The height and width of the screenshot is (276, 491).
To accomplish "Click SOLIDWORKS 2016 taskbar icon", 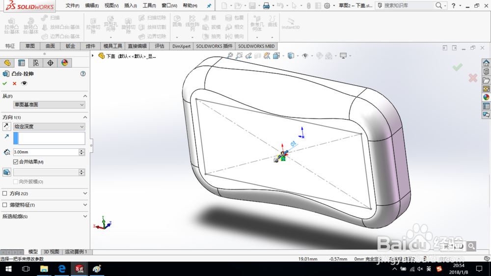I will [79, 269].
